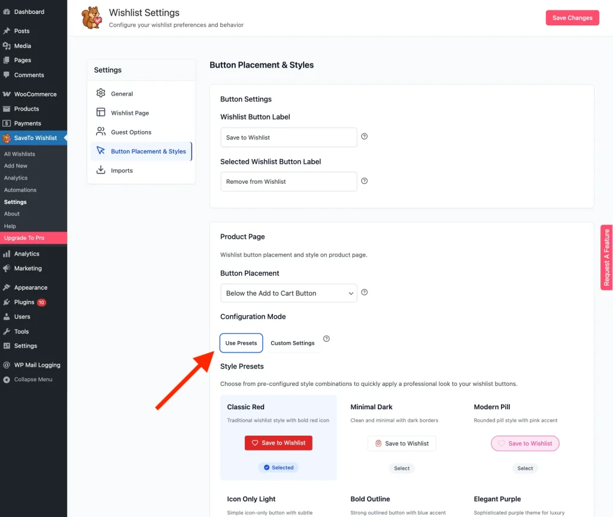Click help icon beside Selected Wishlist Button Label
The height and width of the screenshot is (517, 613).
[365, 181]
